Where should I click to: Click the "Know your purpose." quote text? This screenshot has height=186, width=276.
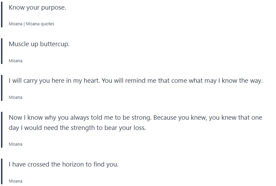(x=37, y=8)
